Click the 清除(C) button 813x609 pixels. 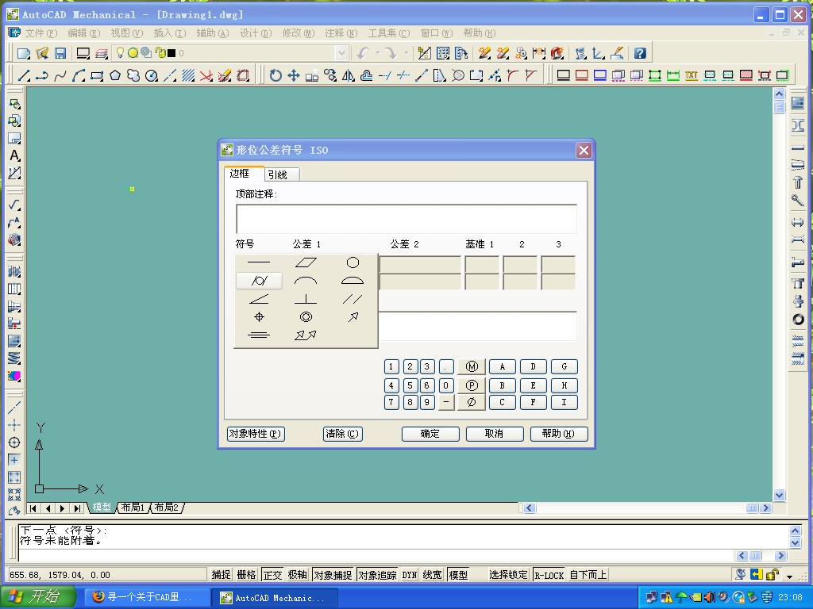click(343, 434)
